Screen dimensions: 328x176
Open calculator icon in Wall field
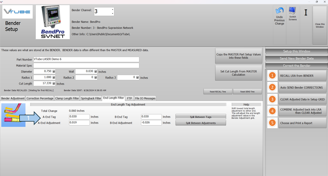(x=96, y=71)
